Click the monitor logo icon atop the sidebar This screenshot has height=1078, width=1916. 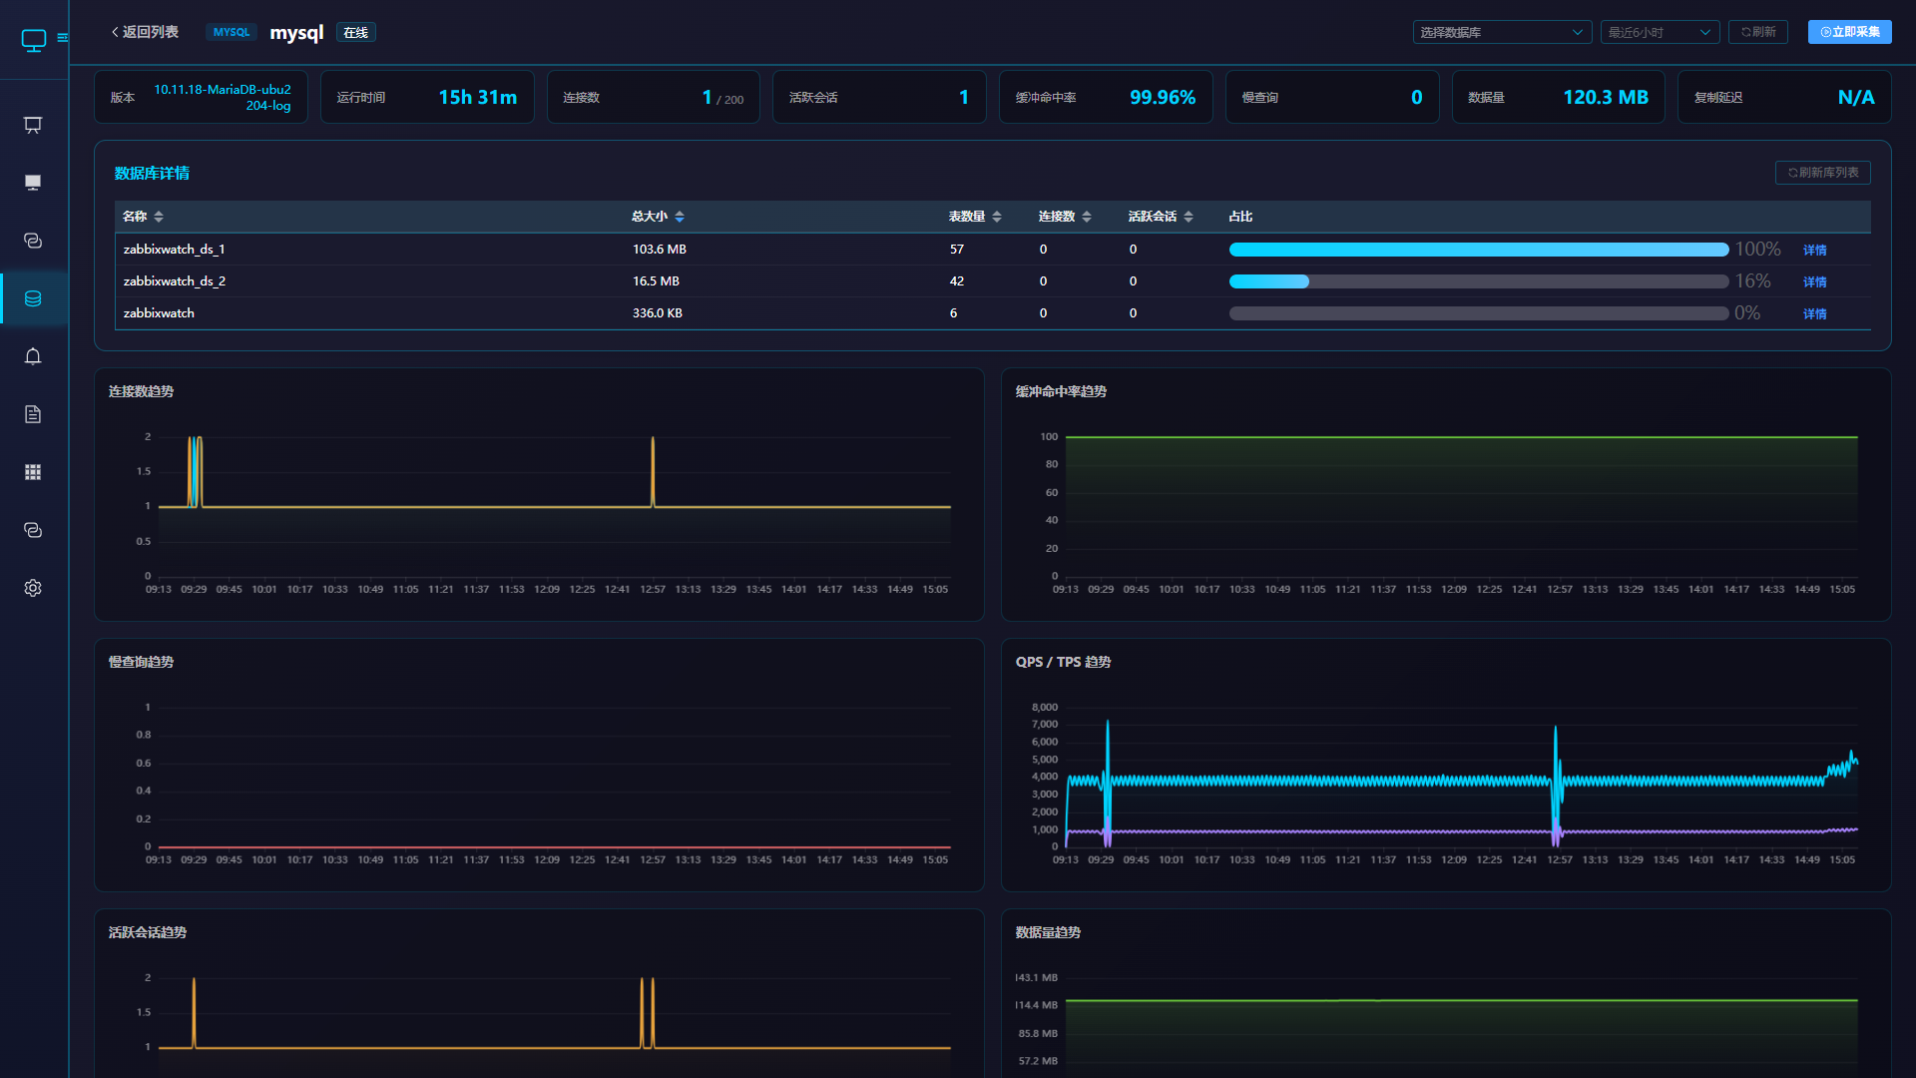pyautogui.click(x=34, y=40)
